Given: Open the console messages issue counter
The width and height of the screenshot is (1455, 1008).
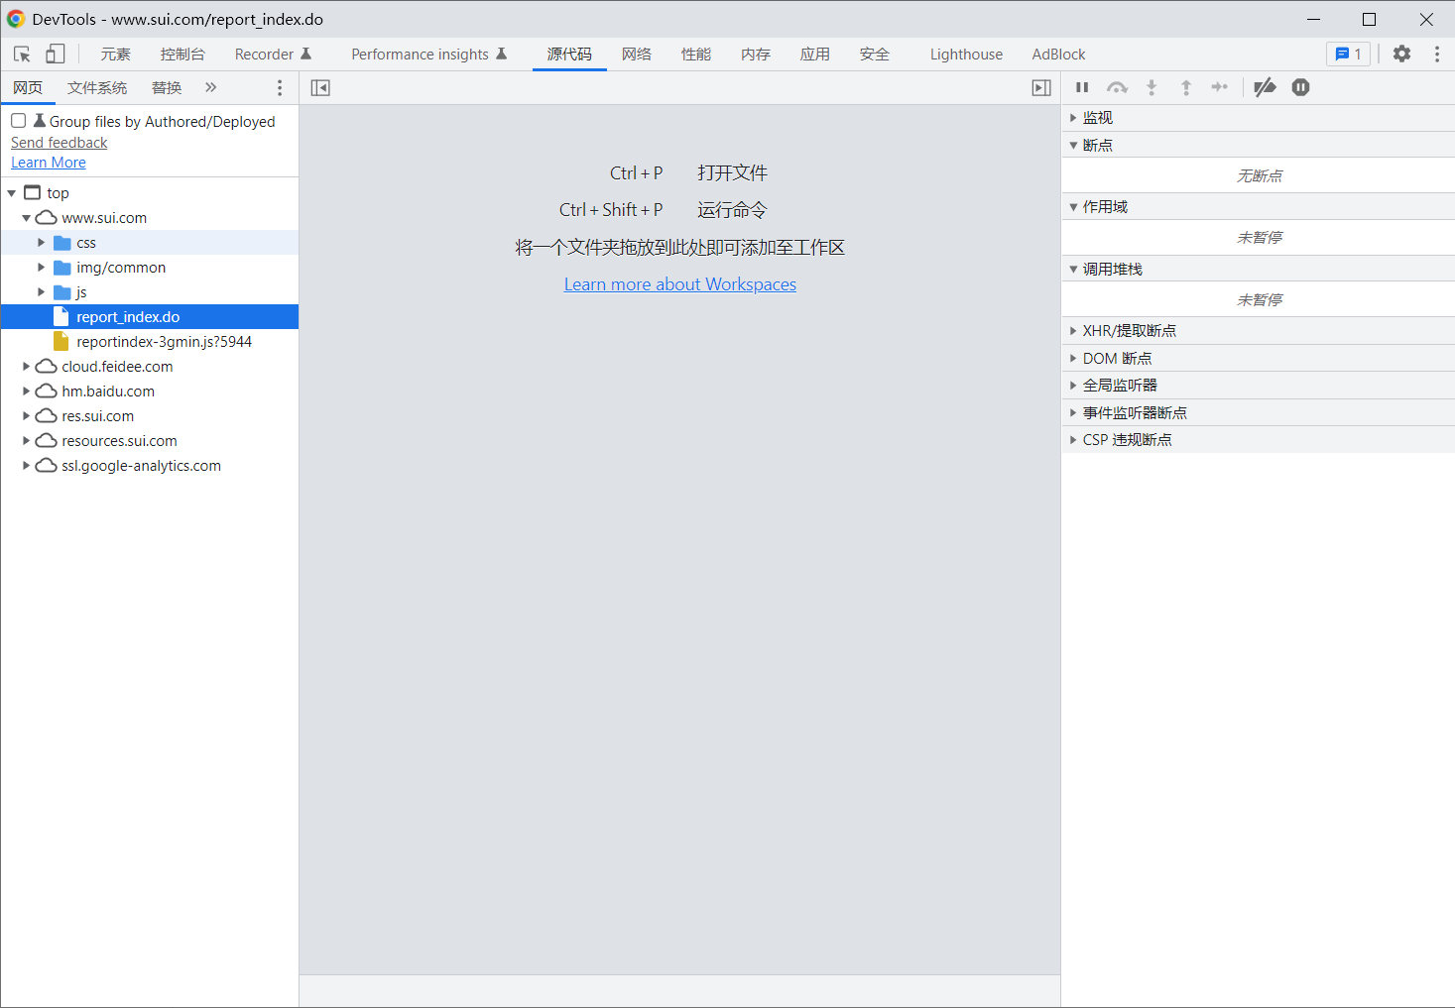Looking at the screenshot, I should pos(1348,55).
